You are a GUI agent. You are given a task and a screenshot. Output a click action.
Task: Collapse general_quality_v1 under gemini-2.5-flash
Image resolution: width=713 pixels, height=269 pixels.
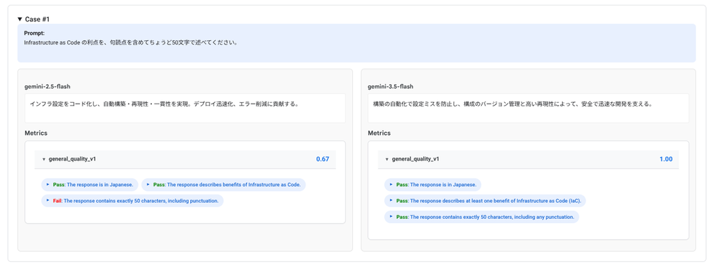pos(44,159)
